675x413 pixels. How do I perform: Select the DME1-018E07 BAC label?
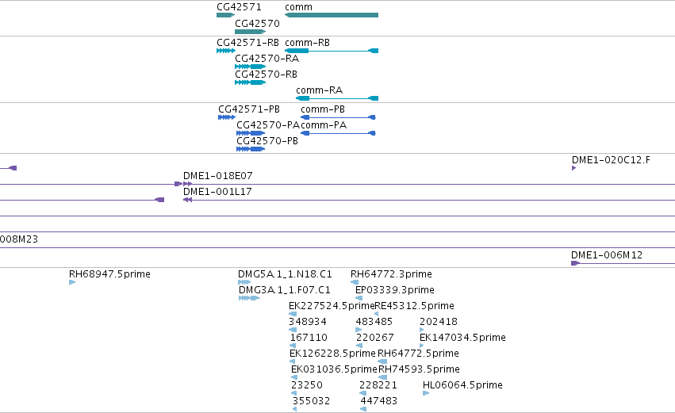point(218,176)
